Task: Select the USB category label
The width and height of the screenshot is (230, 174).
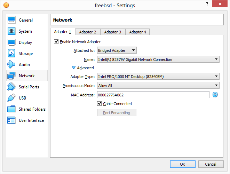Action: 22,98
